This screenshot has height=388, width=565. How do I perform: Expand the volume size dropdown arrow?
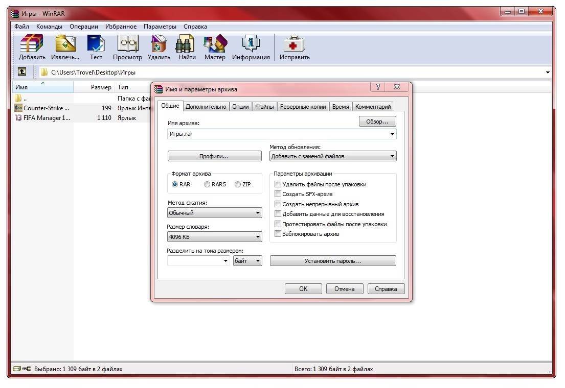coord(225,261)
